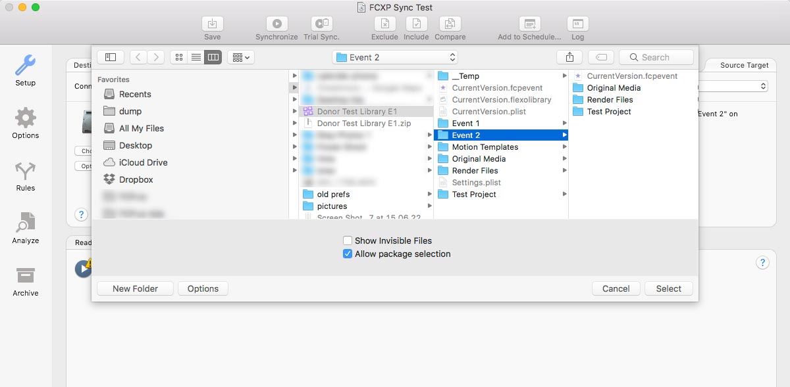790x387 pixels.
Task: Click the Edit Tags button
Action: pos(601,57)
